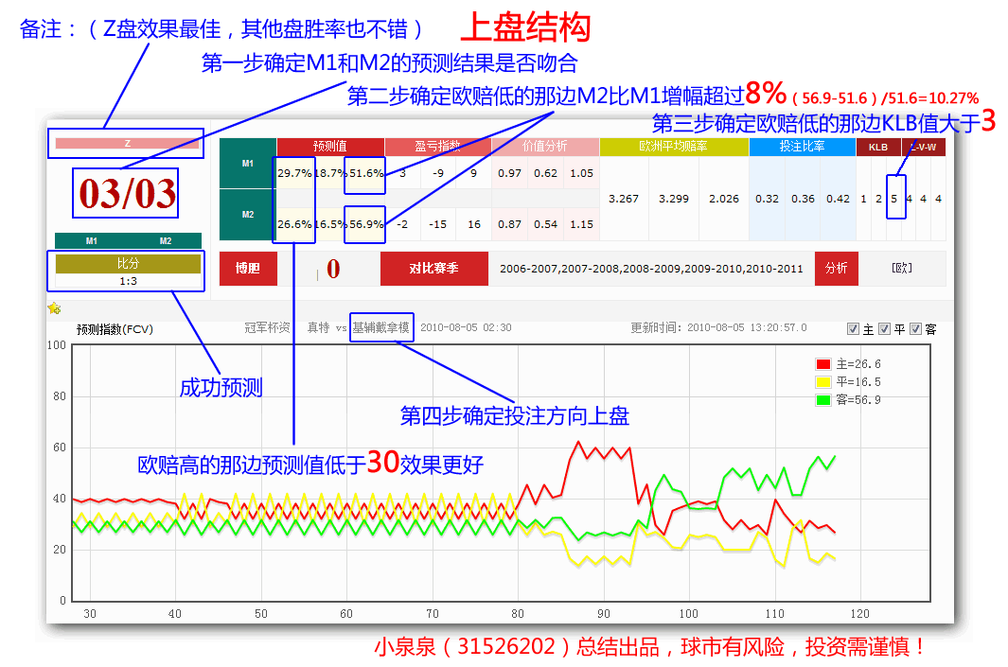Click the M2 profit index -15
Screen dimensions: 1008x667
coord(438,224)
